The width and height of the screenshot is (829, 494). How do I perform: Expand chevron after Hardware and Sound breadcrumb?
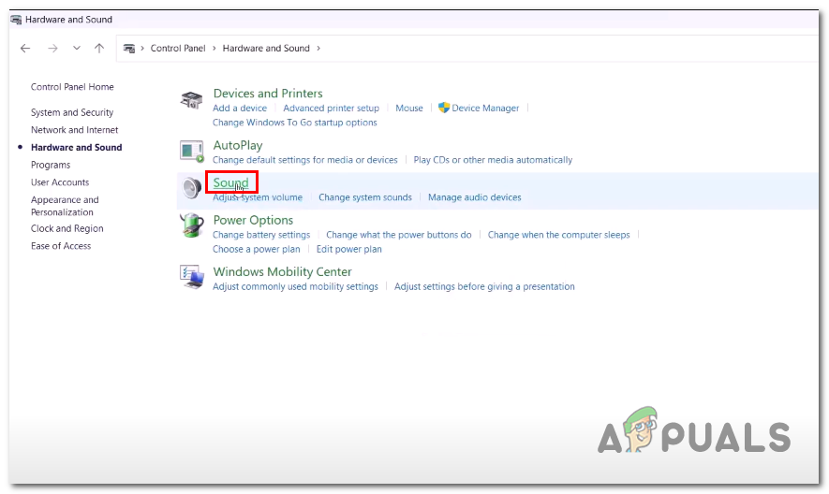(x=318, y=48)
